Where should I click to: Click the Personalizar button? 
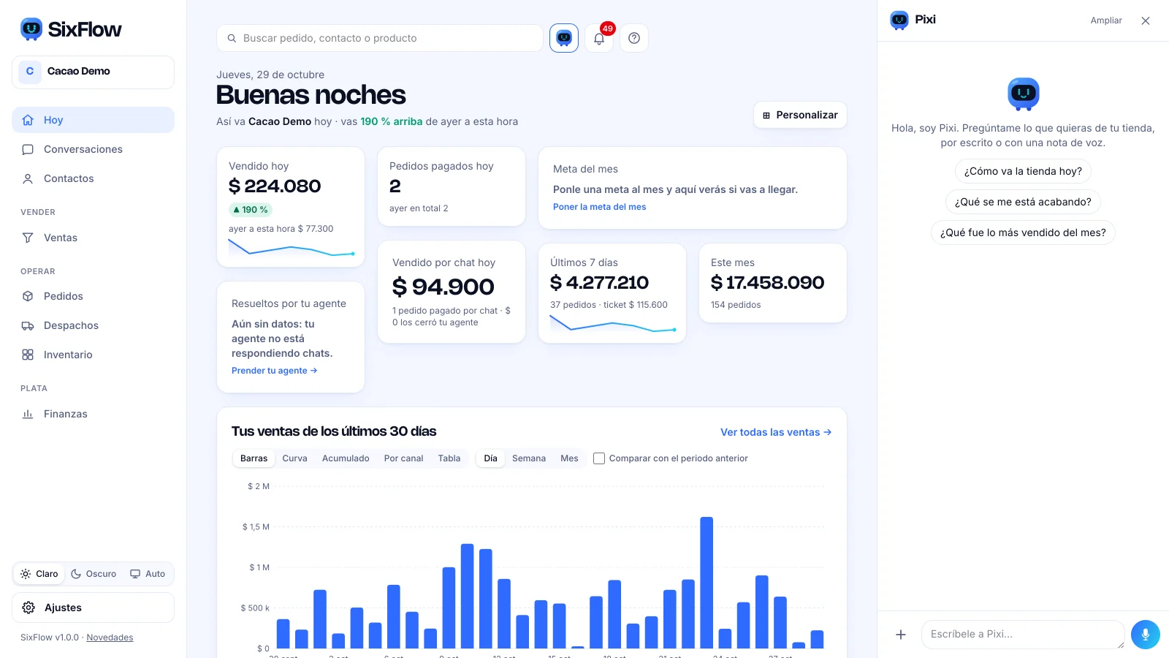coord(800,115)
